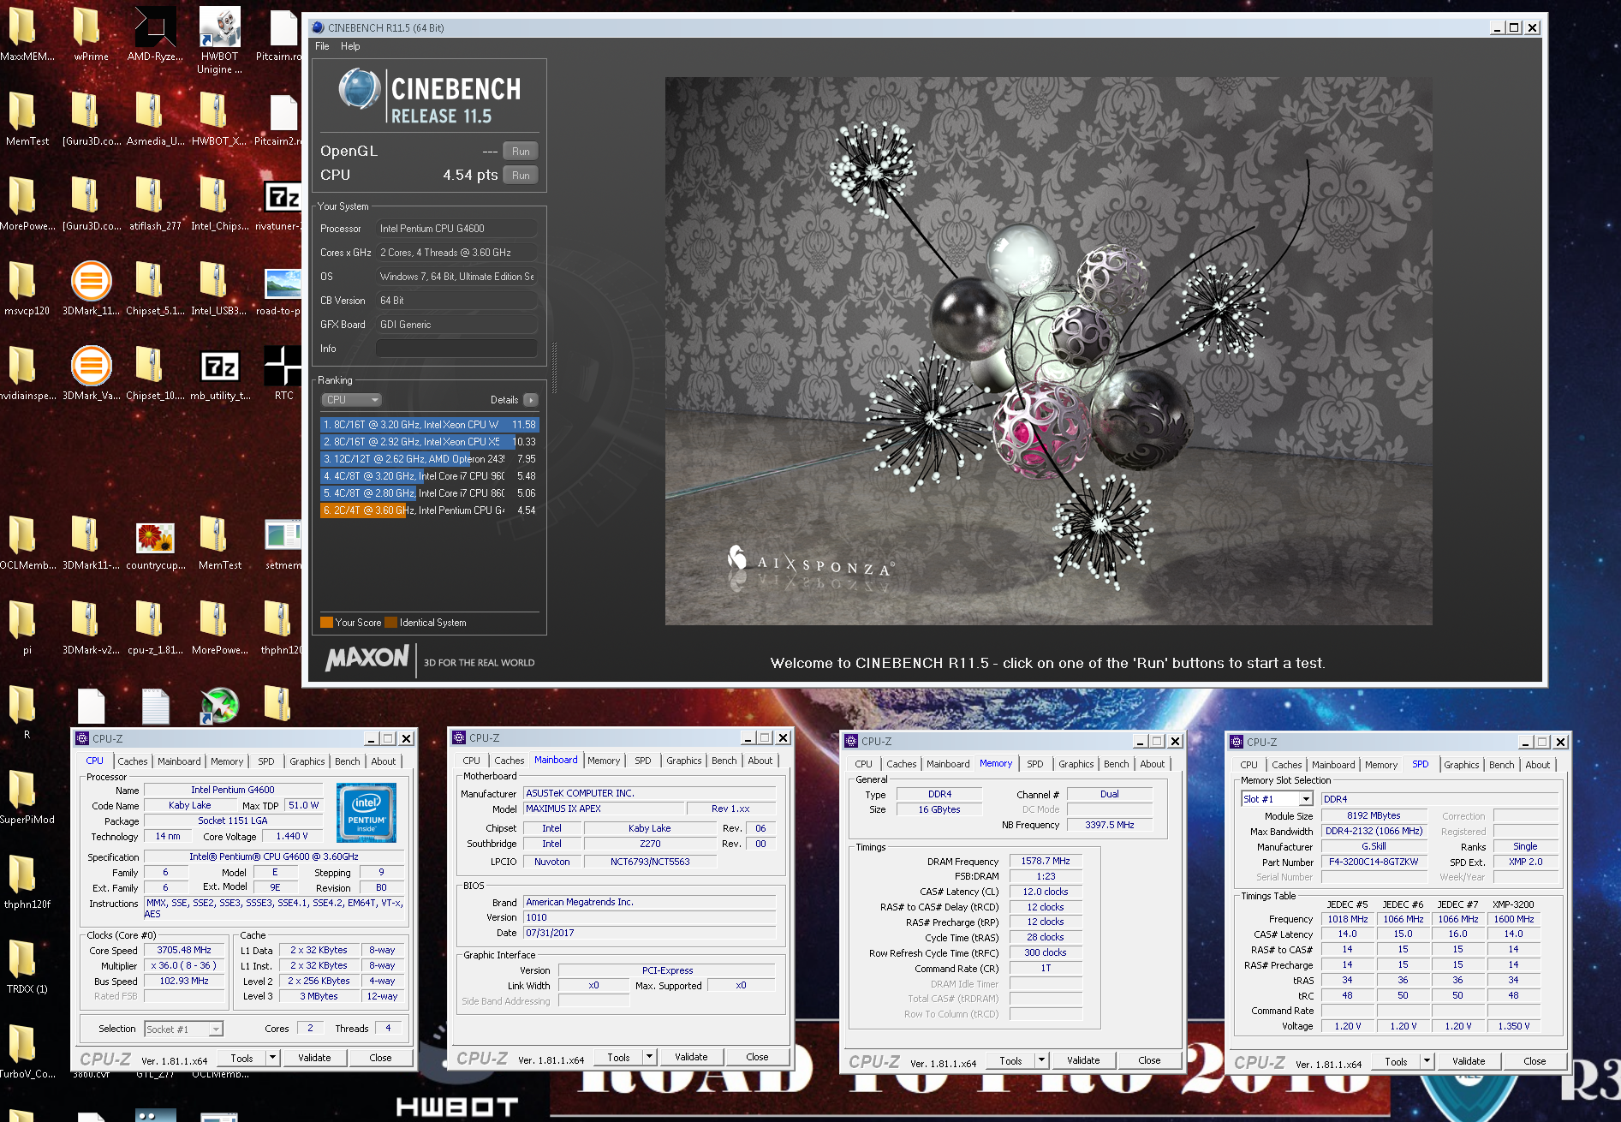The image size is (1621, 1122).
Task: Open the Help menu in Cinebench
Action: [350, 46]
